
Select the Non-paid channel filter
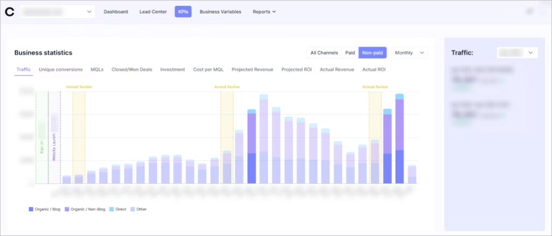pyautogui.click(x=372, y=53)
